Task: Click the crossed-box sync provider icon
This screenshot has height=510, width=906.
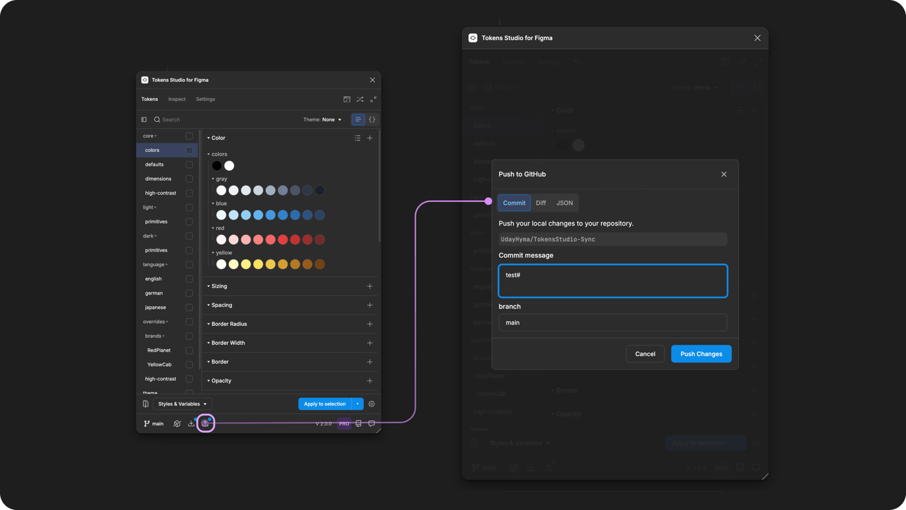Action: [177, 424]
